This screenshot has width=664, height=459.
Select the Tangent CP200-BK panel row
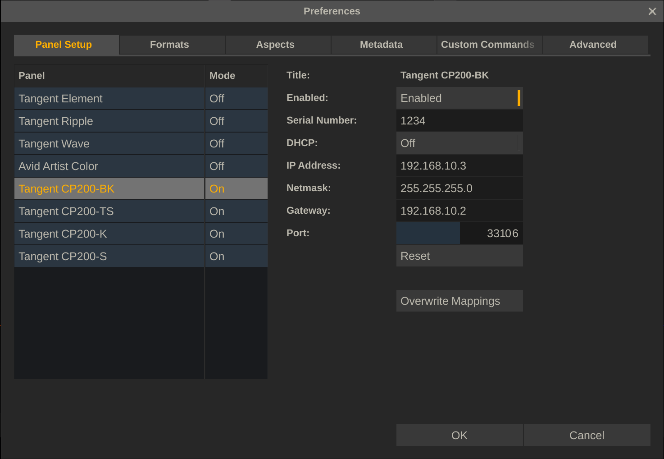click(x=109, y=188)
